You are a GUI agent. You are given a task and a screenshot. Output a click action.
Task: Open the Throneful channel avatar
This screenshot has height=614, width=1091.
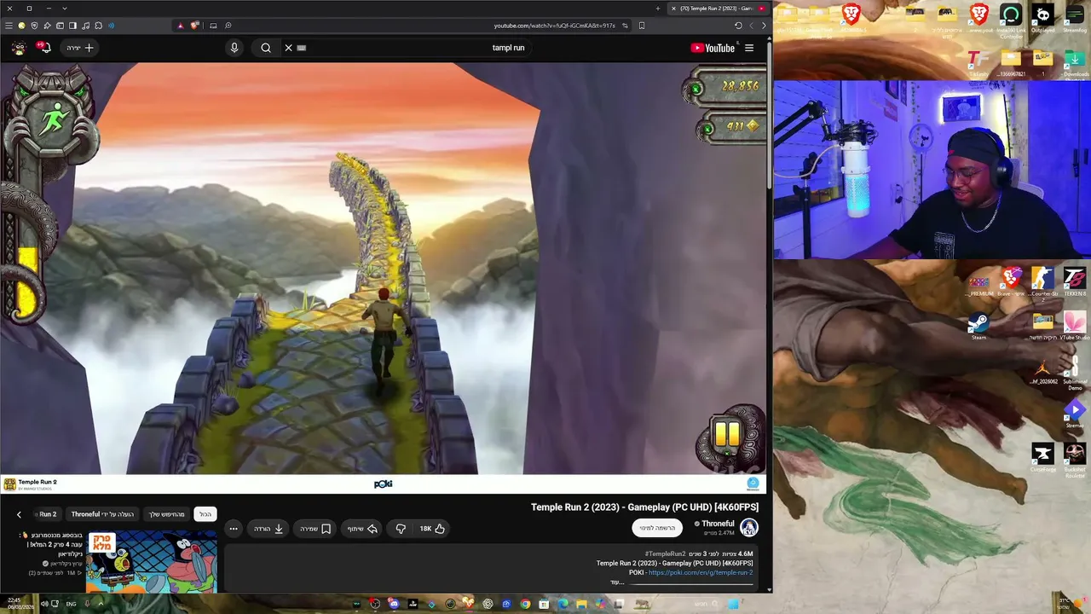(749, 528)
